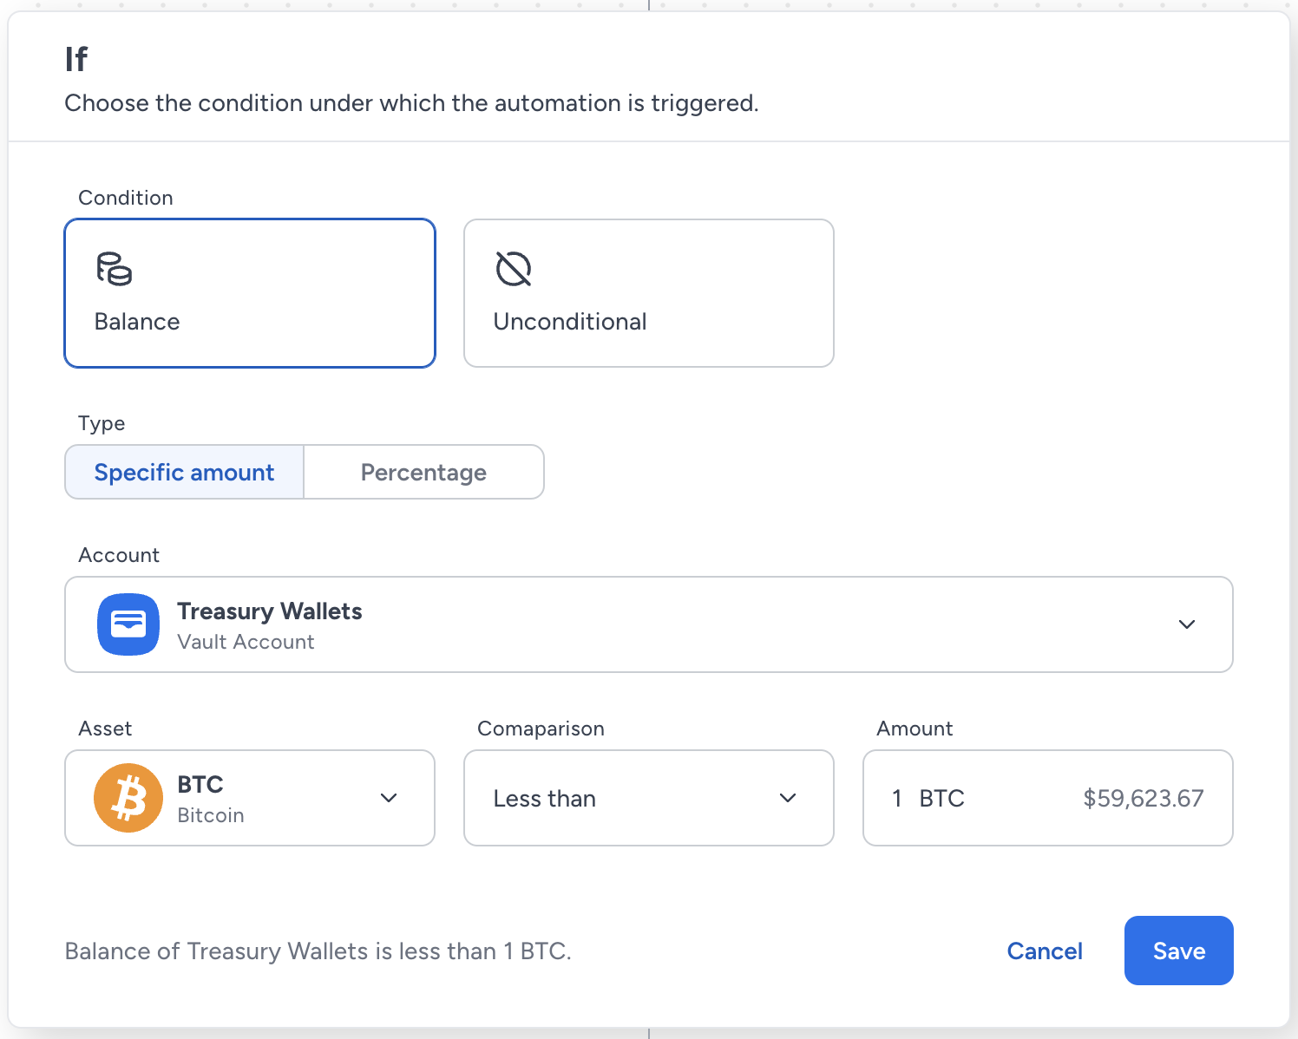
Task: Click the Amount input field
Action: (x=1048, y=798)
